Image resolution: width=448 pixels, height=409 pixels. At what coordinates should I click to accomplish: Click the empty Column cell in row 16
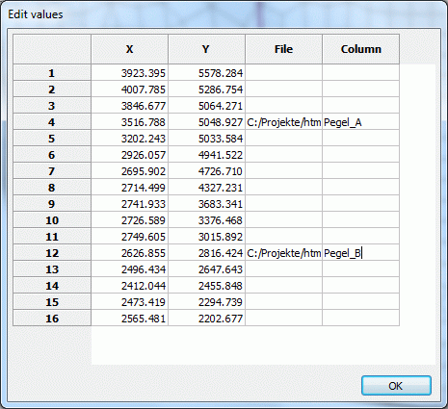pos(361,319)
